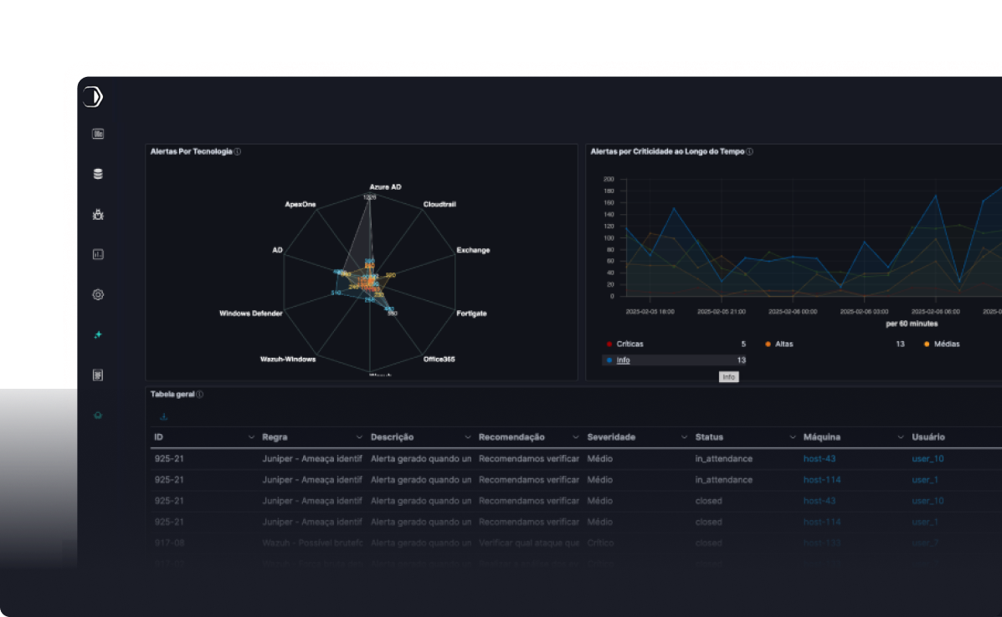Click the download icon under Tabela geral
The width and height of the screenshot is (1002, 617).
pyautogui.click(x=164, y=416)
